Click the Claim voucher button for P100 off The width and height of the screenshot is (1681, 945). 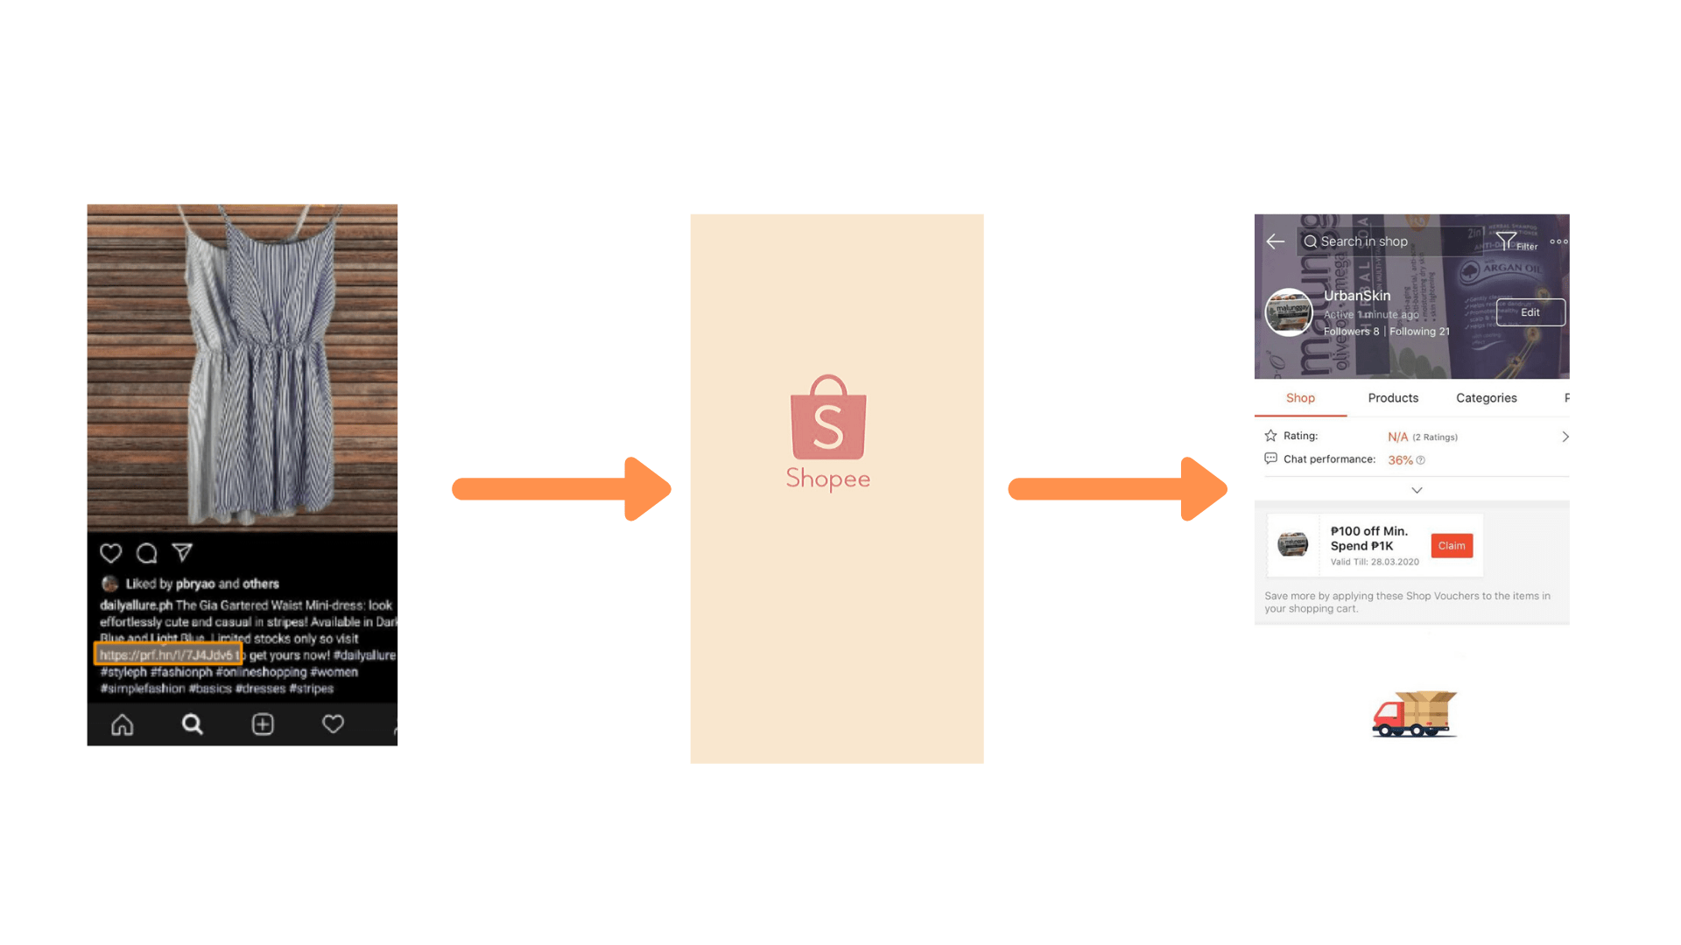coord(1452,546)
